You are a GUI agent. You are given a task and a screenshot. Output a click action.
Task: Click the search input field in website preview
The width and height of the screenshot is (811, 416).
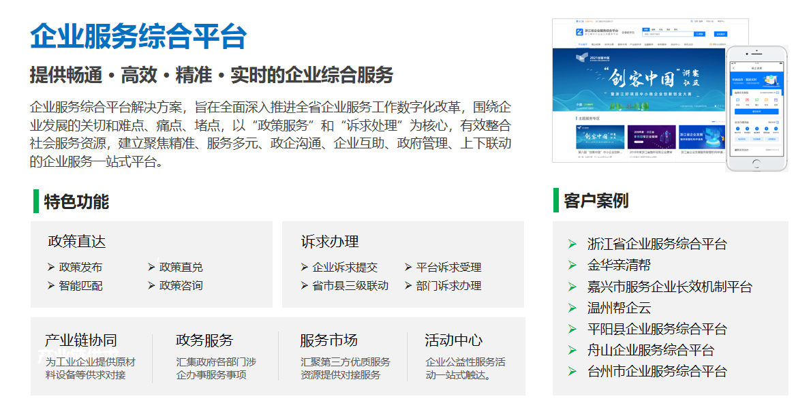(669, 34)
